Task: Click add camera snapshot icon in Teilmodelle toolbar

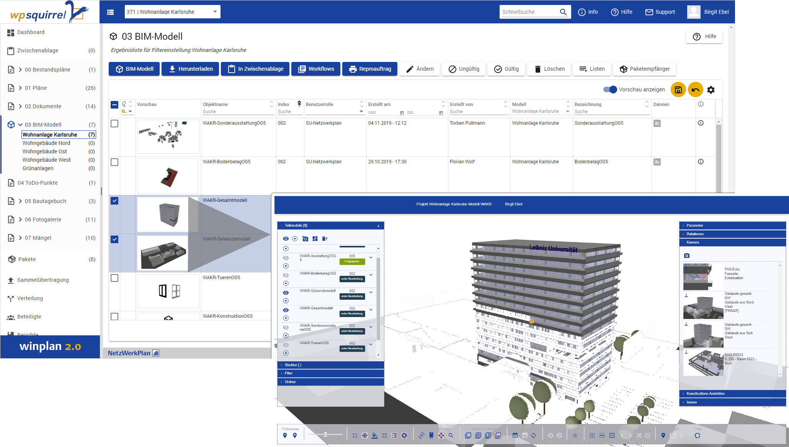Action: (x=305, y=239)
